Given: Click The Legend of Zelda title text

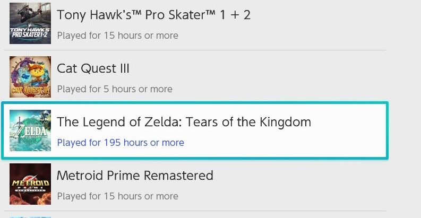Looking at the screenshot, I should pyautogui.click(x=184, y=122).
